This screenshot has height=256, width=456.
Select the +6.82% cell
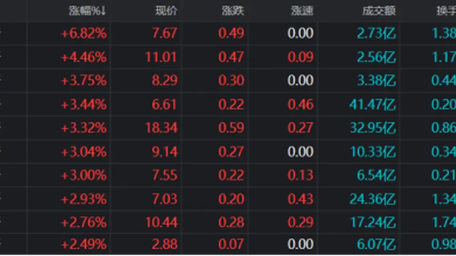point(84,34)
